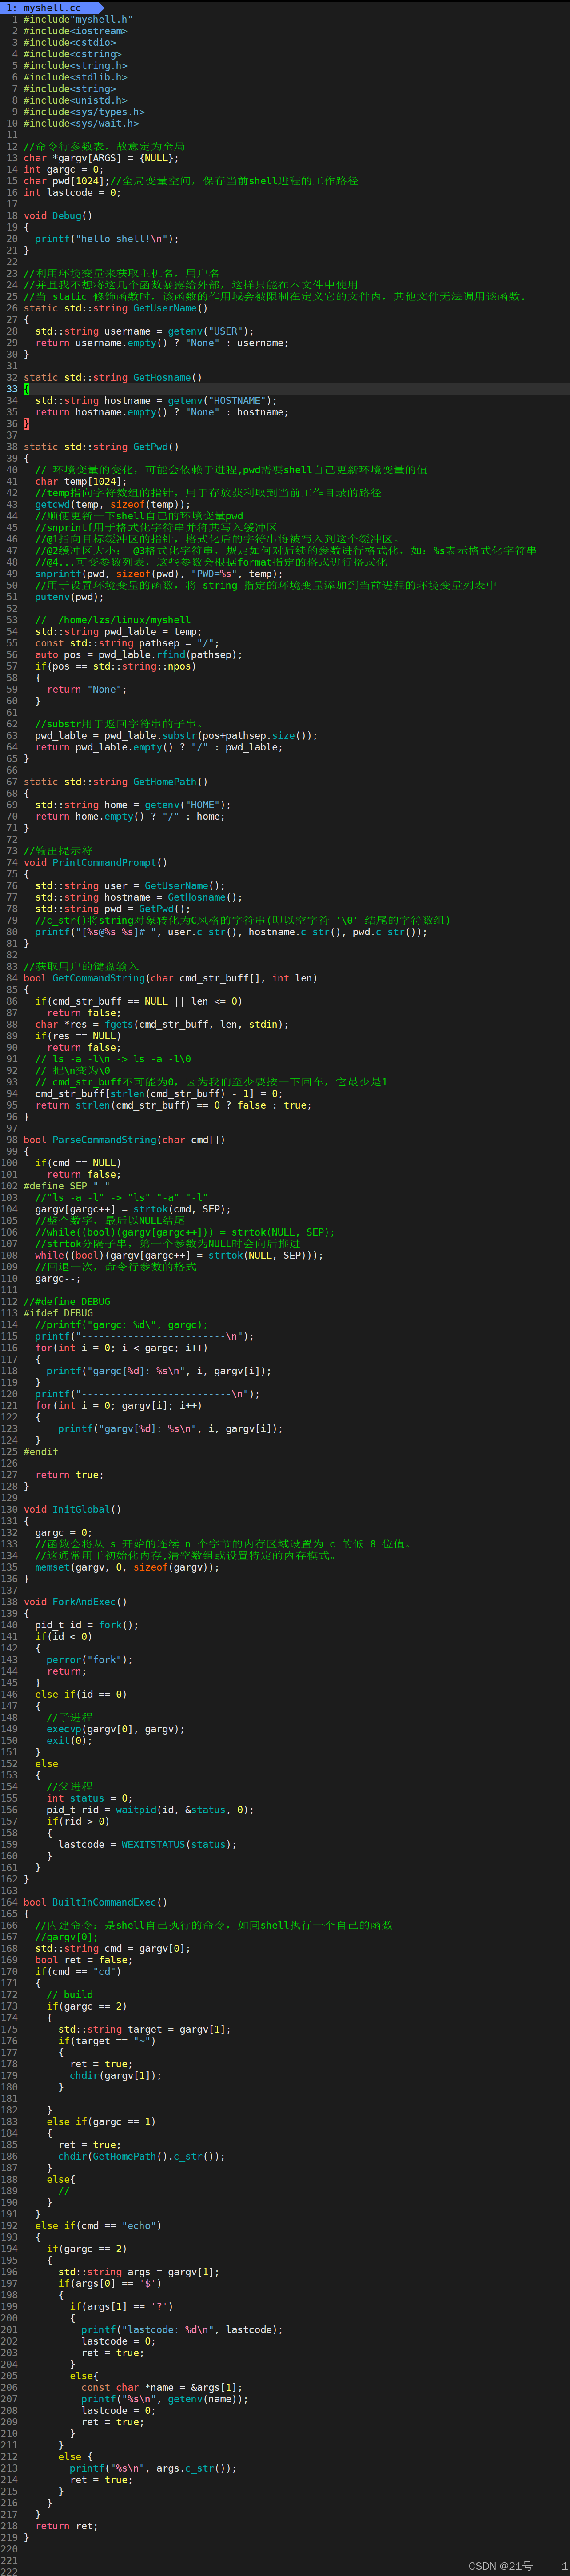570x2576 pixels.
Task: Click the function header "void Debug()"
Action: [58, 215]
